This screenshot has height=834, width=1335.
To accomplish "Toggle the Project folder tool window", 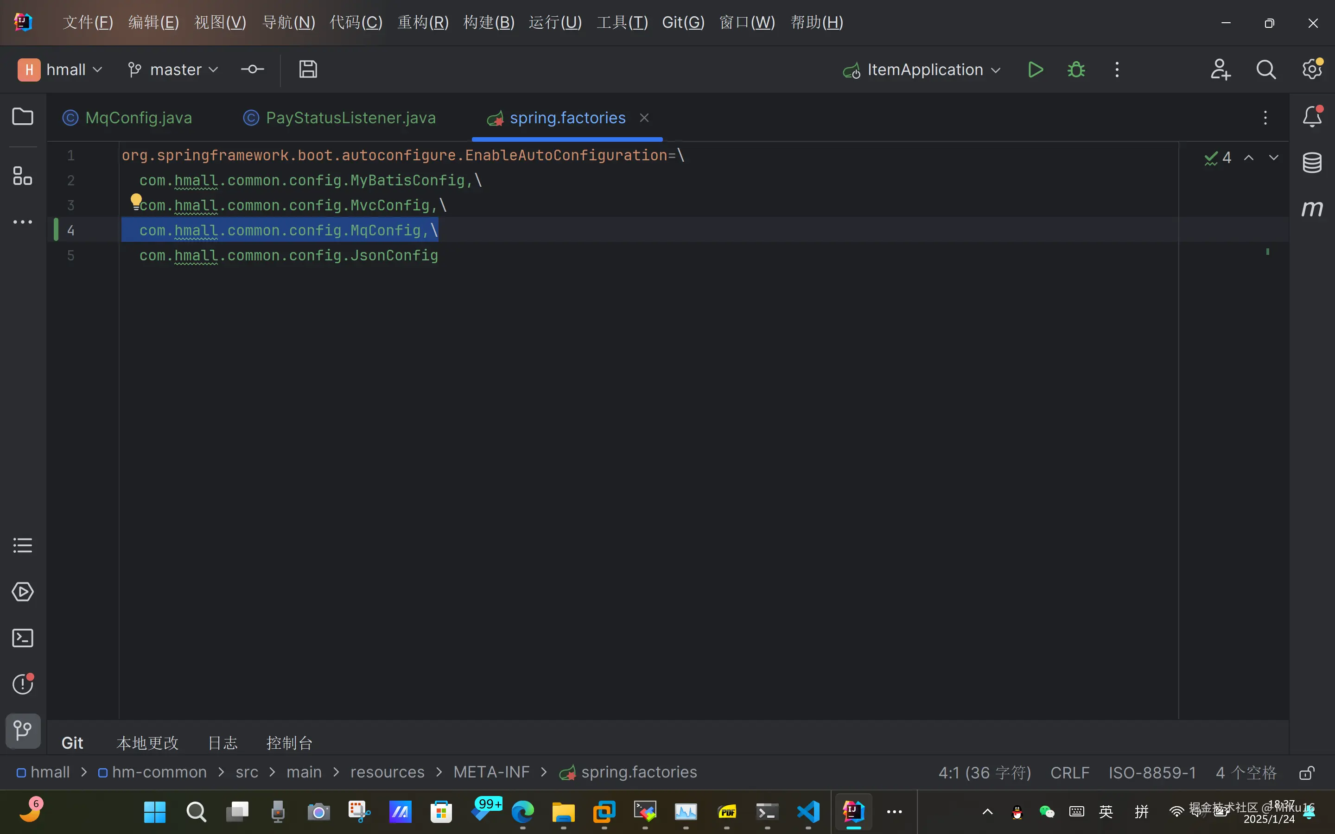I will coord(23,116).
